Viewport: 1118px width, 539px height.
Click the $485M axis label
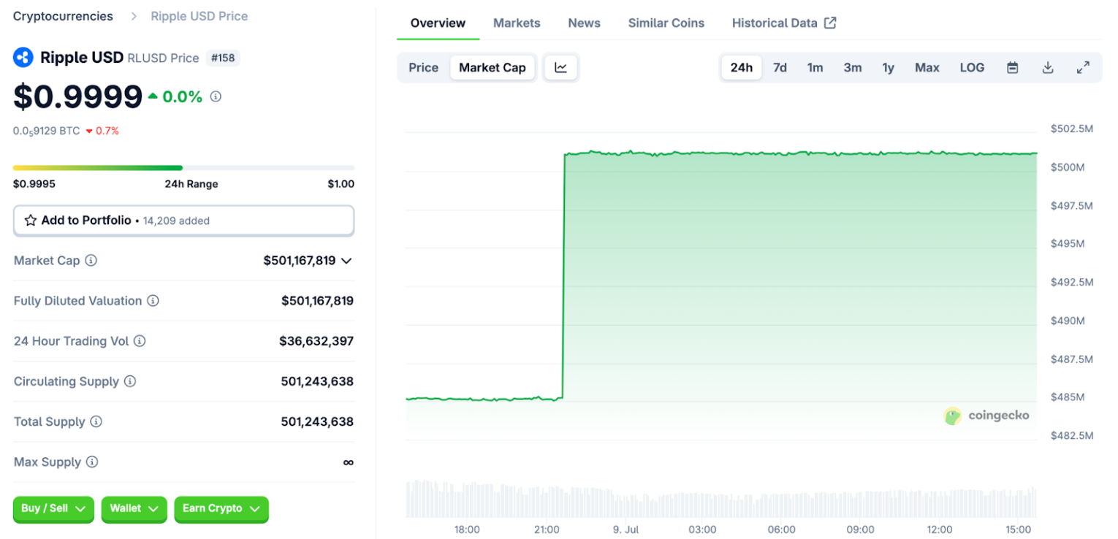pos(1068,397)
